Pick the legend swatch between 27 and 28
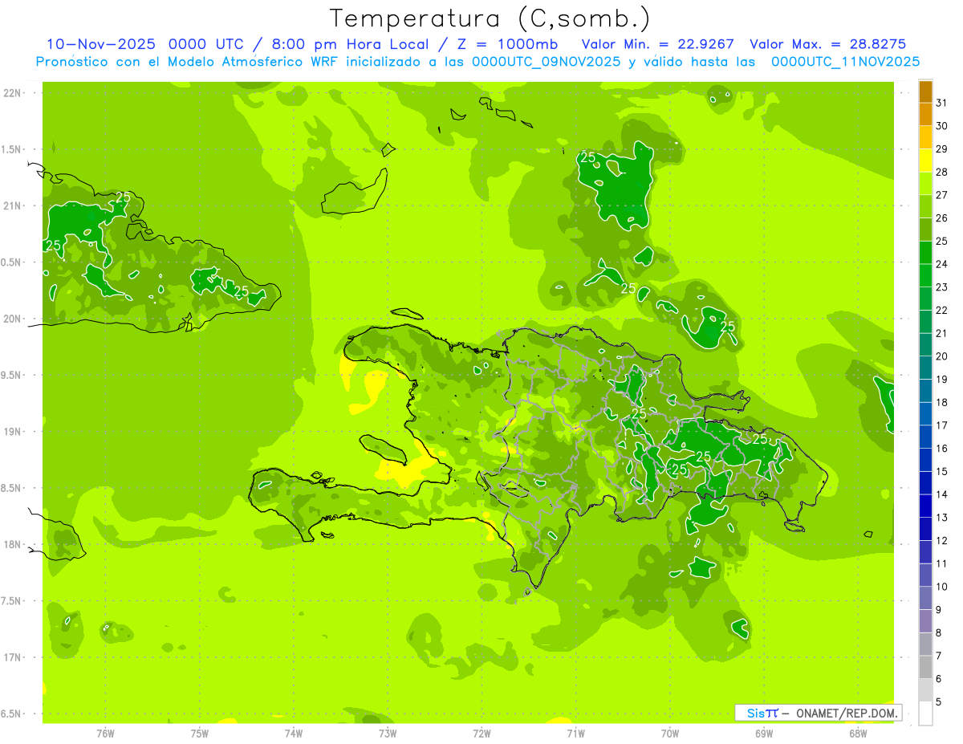Image resolution: width=963 pixels, height=744 pixels. [925, 184]
